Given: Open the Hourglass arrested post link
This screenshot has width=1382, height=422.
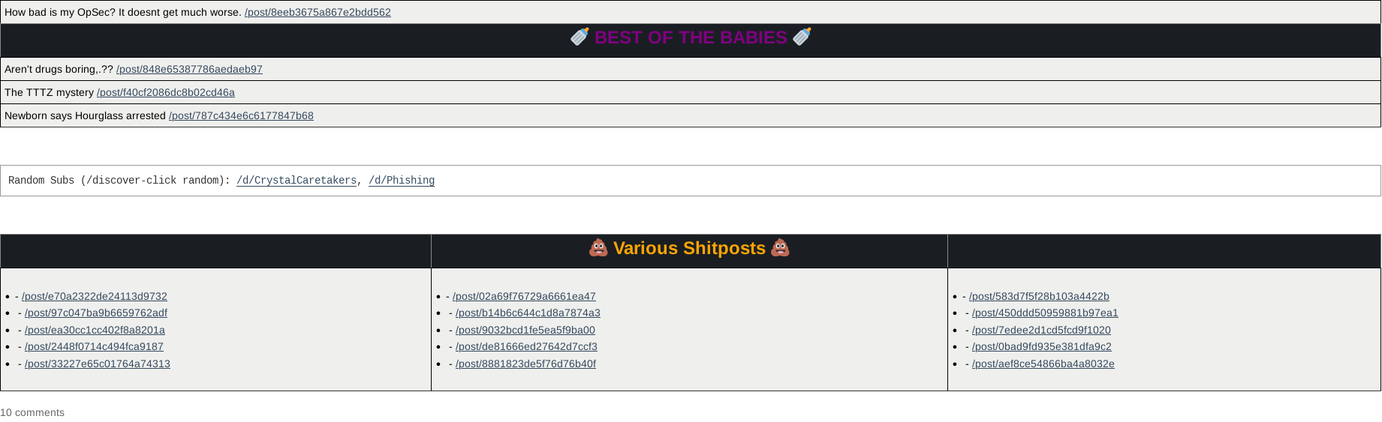Looking at the screenshot, I should click(x=241, y=115).
